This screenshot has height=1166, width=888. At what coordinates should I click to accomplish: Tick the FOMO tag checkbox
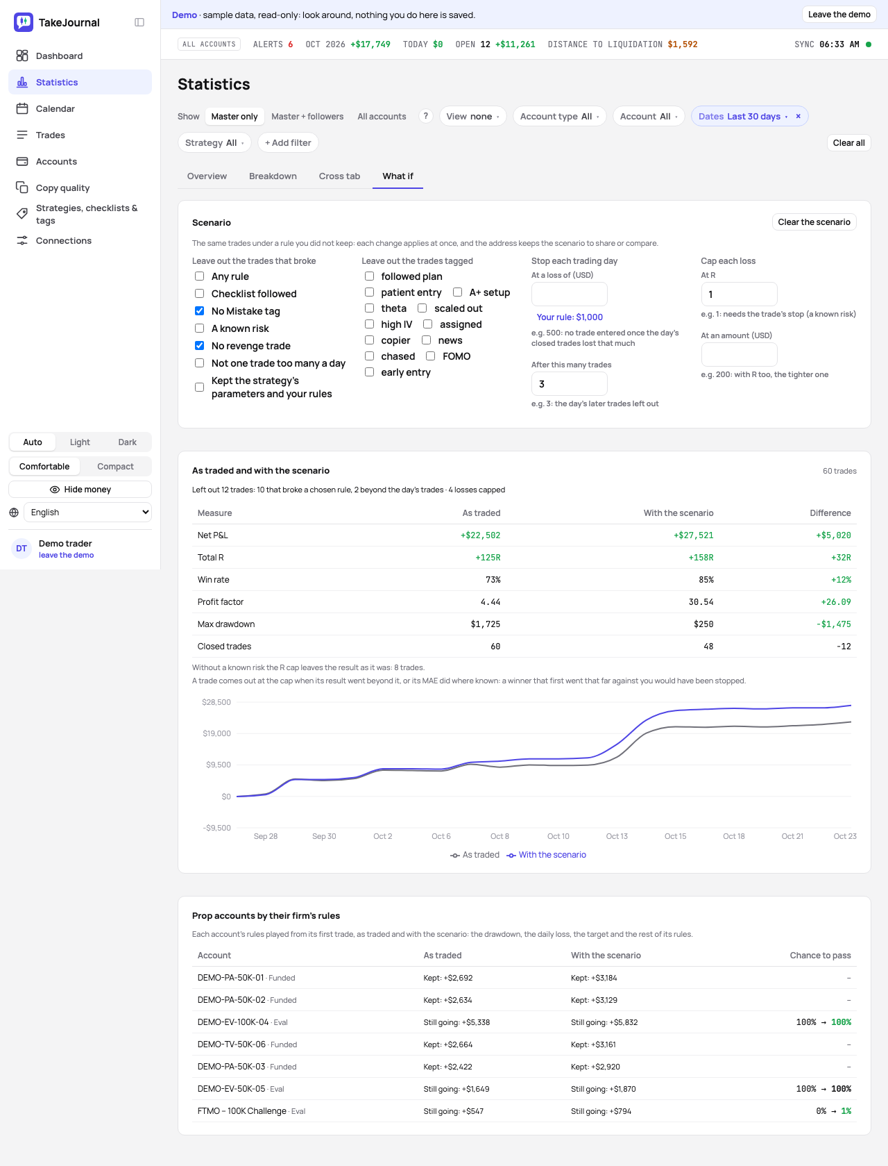click(x=431, y=356)
